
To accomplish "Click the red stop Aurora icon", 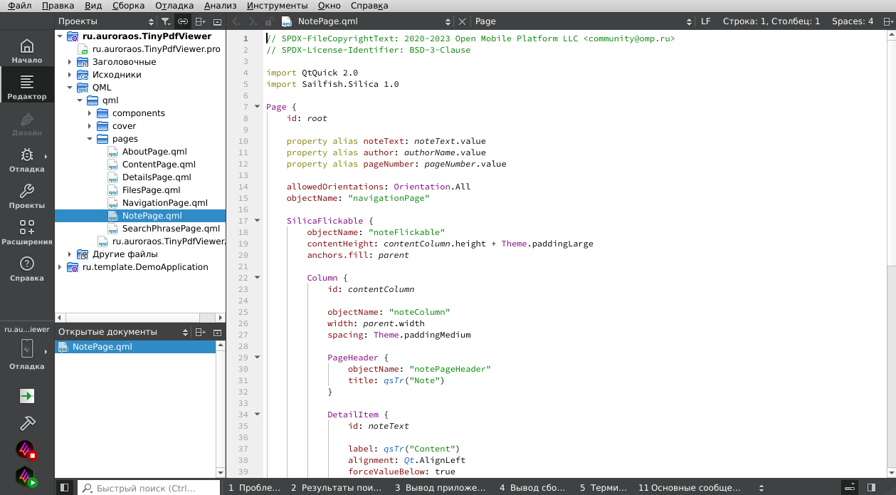I will (x=27, y=450).
